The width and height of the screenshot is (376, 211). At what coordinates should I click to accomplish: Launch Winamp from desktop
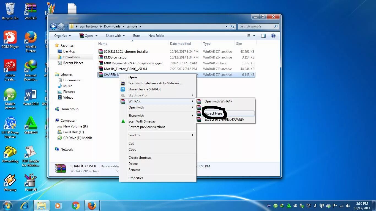[x=10, y=183]
